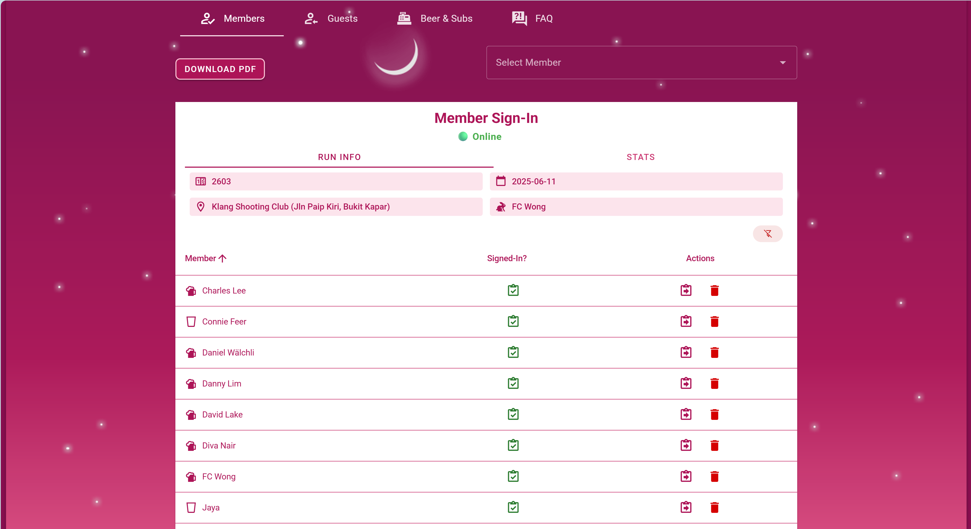Click empty glass icon beside Jaya
The image size is (971, 529).
pyautogui.click(x=191, y=508)
